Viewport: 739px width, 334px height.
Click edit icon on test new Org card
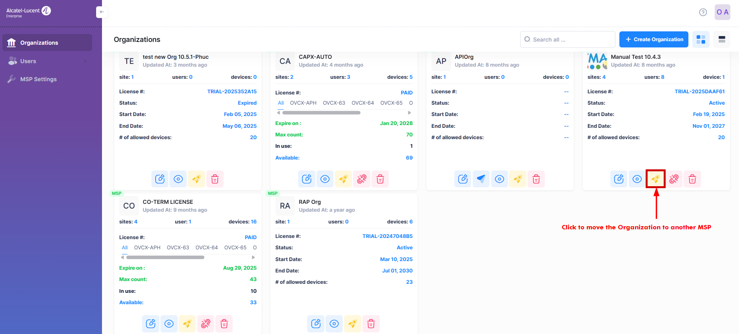pyautogui.click(x=160, y=179)
